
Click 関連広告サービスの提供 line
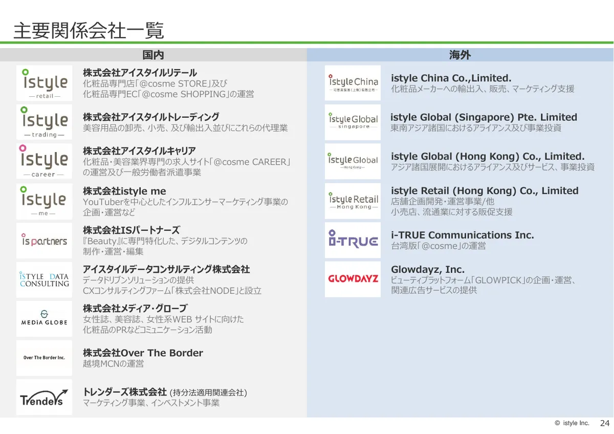click(x=434, y=290)
